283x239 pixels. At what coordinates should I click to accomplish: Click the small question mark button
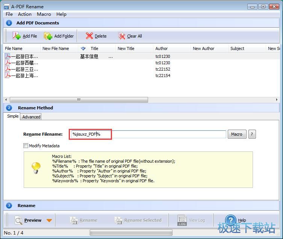(252, 134)
